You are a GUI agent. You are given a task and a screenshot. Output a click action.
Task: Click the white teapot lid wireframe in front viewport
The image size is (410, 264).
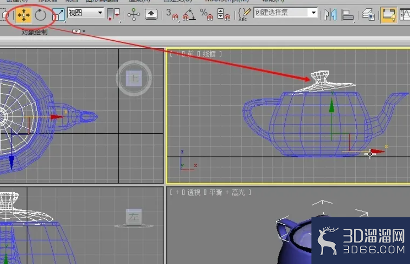click(323, 81)
